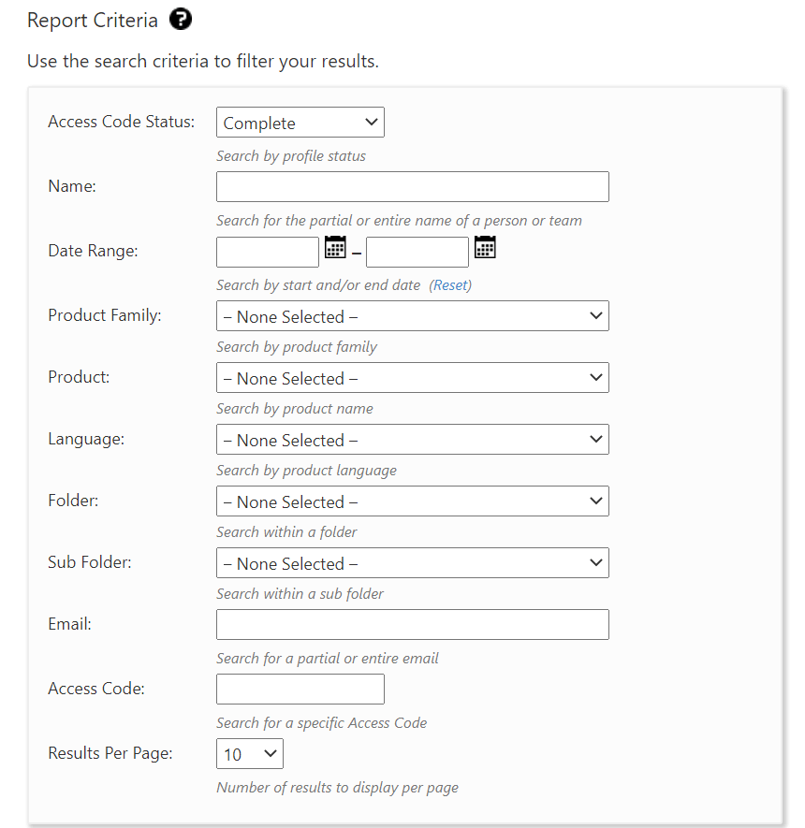
Task: Open the end date calendar picker icon
Action: pos(485,247)
